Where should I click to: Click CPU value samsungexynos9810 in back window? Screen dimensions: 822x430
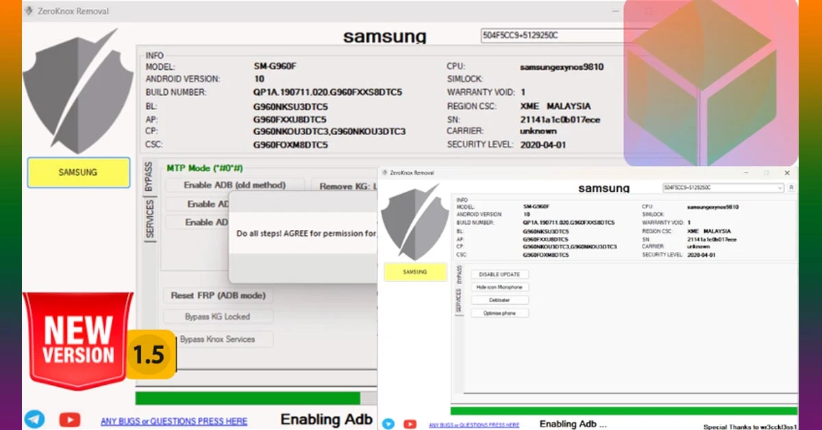562,67
